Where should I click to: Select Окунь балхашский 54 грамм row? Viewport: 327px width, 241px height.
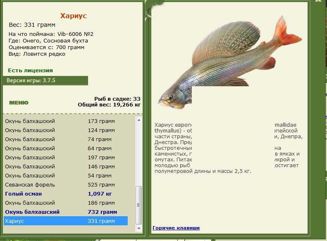66,176
